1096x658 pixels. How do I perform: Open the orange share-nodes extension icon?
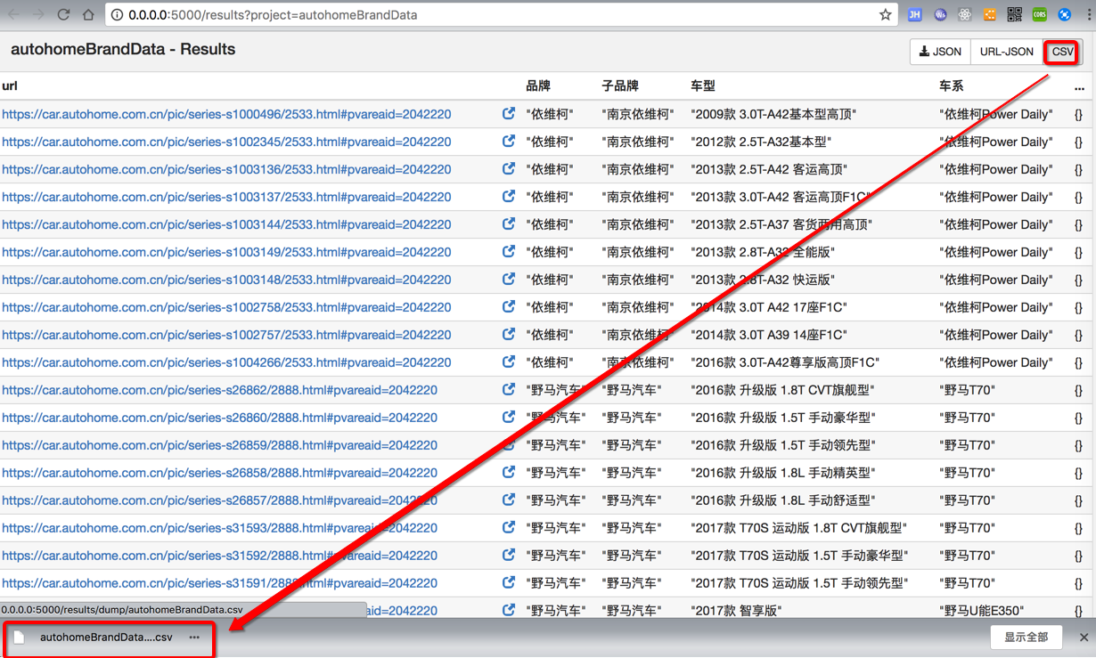point(990,14)
